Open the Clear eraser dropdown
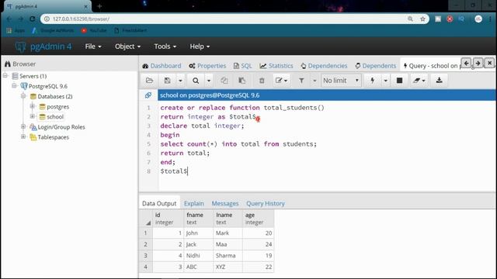Viewport: 497px width, 279px height. point(419,81)
